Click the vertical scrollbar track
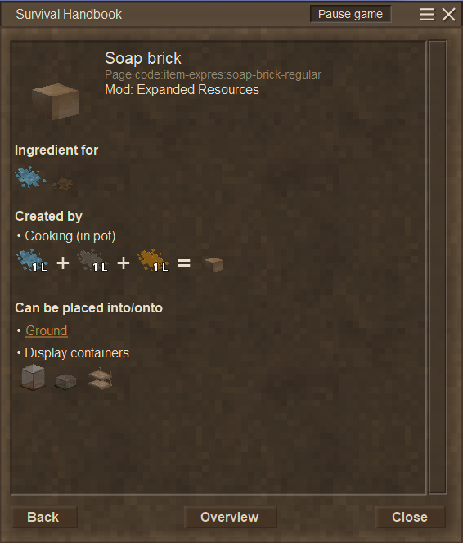The height and width of the screenshot is (543, 463). 438,267
